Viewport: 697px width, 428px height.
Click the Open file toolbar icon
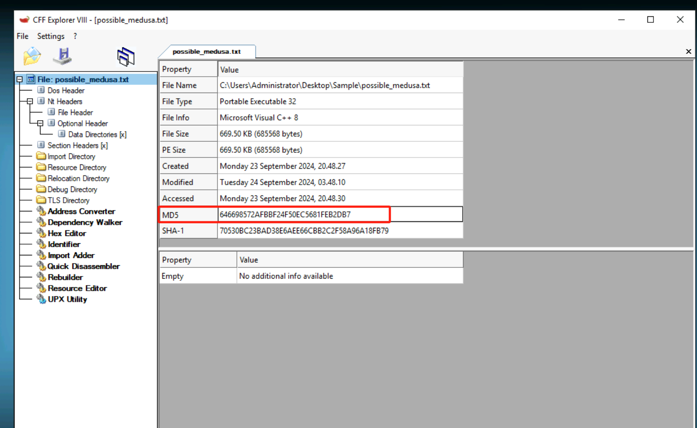coord(32,56)
